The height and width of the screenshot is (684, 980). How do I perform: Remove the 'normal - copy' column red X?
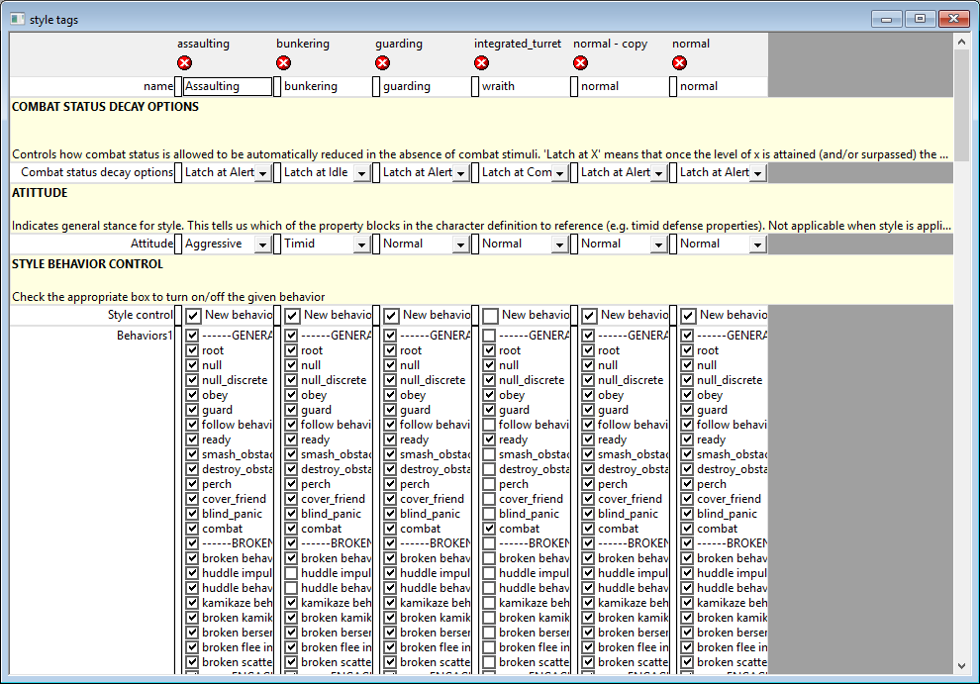(x=581, y=63)
